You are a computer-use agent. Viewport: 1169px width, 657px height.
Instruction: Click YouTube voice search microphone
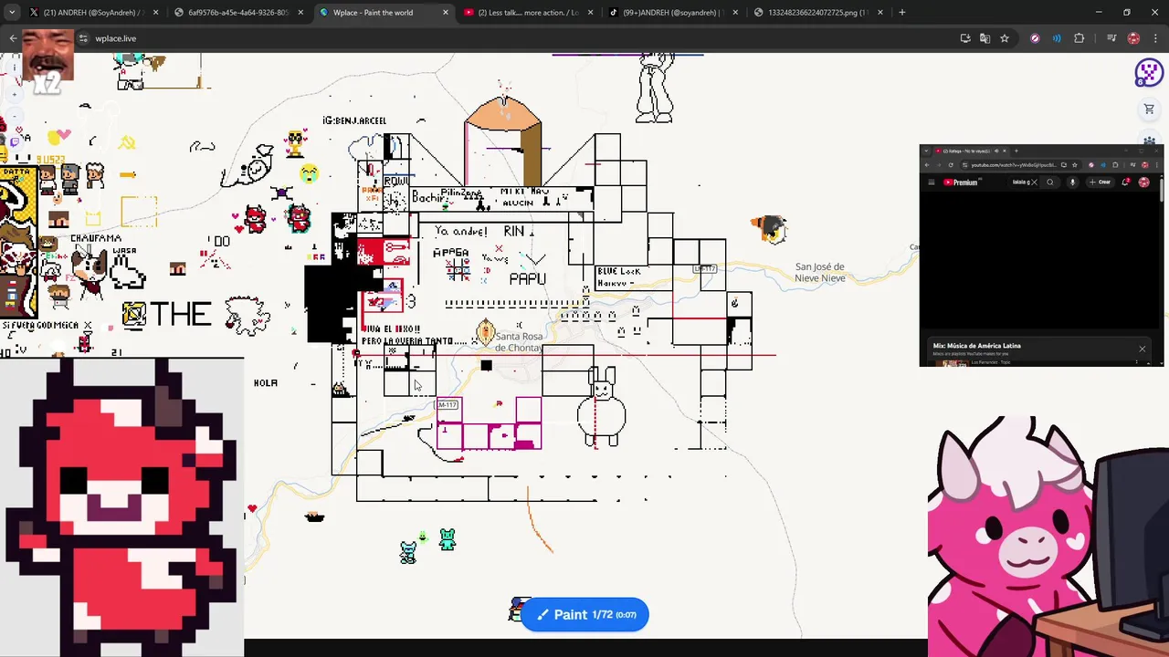[x=1073, y=182]
